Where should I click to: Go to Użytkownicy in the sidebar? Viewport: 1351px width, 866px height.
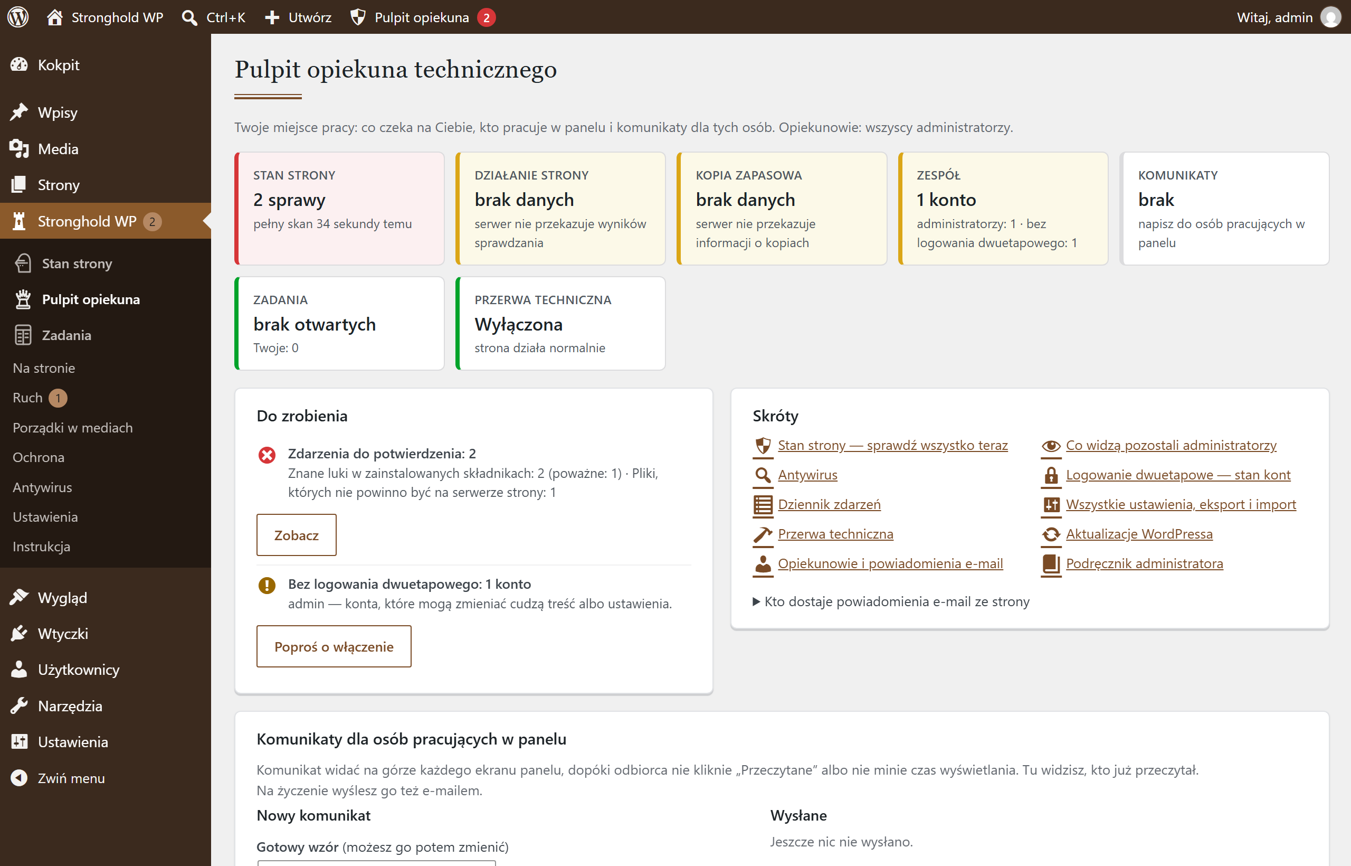106,669
